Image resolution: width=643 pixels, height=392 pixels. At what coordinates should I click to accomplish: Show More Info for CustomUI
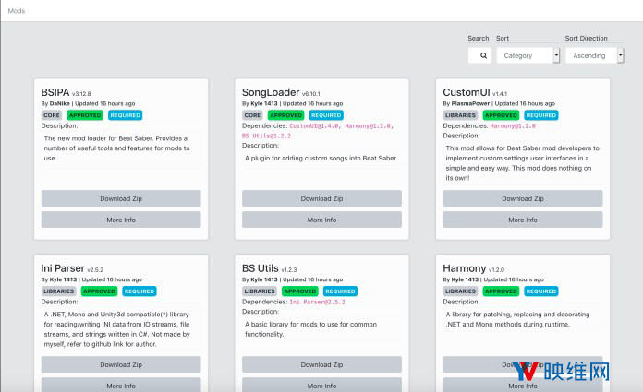tap(522, 220)
